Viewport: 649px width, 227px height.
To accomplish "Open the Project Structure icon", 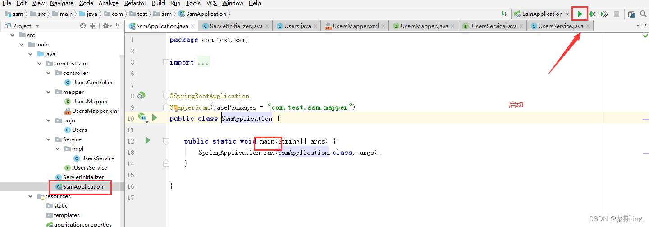I will point(631,14).
